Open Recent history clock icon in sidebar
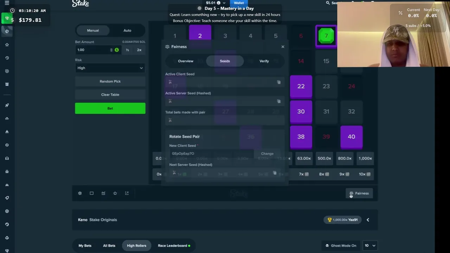The height and width of the screenshot is (253, 450). pos(7,58)
